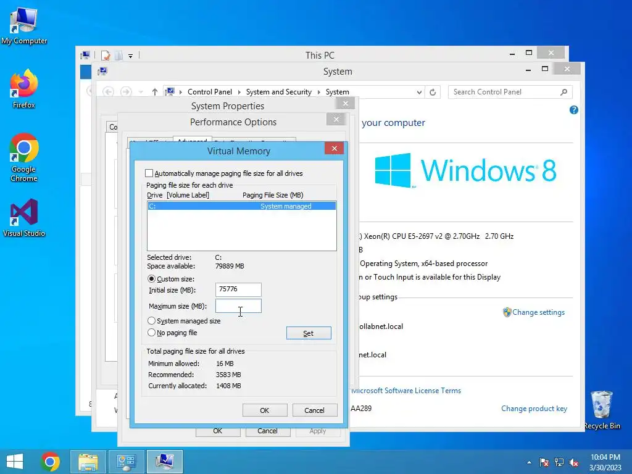Click the search magnifier in Control Panel
632x474 pixels.
pos(564,92)
